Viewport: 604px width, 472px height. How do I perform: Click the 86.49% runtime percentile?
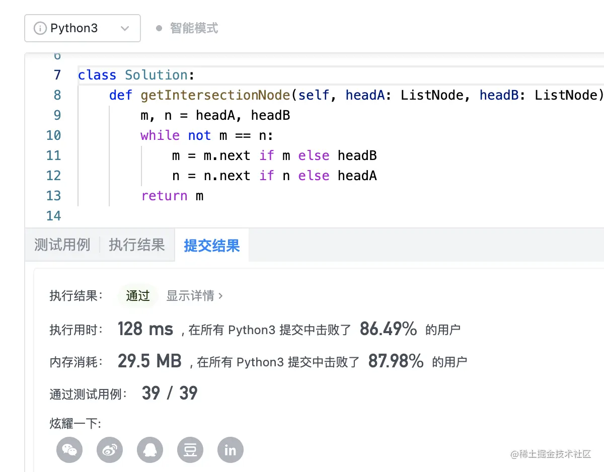coord(389,330)
